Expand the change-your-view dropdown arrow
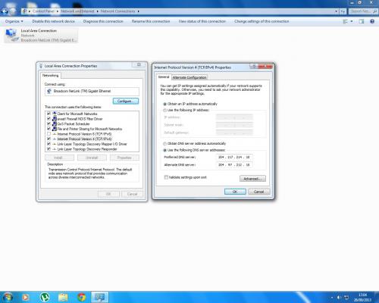This screenshot has height=303, width=379. coord(352,21)
